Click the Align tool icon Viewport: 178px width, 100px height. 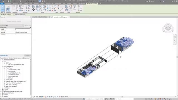33,6
